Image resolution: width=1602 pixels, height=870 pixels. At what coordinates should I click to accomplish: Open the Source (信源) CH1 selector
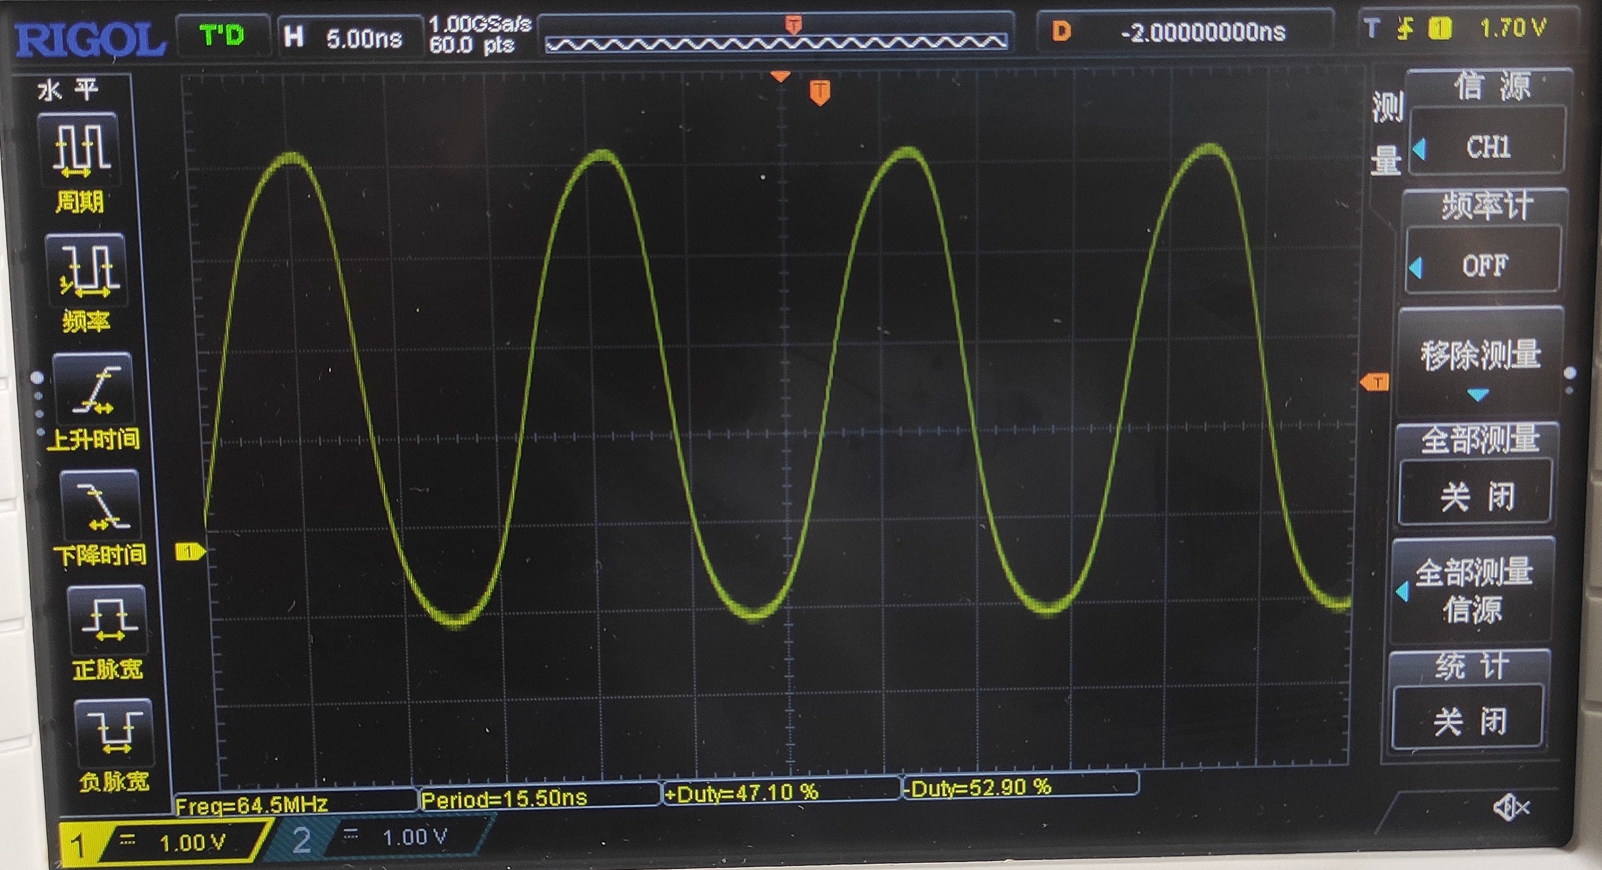pos(1488,147)
